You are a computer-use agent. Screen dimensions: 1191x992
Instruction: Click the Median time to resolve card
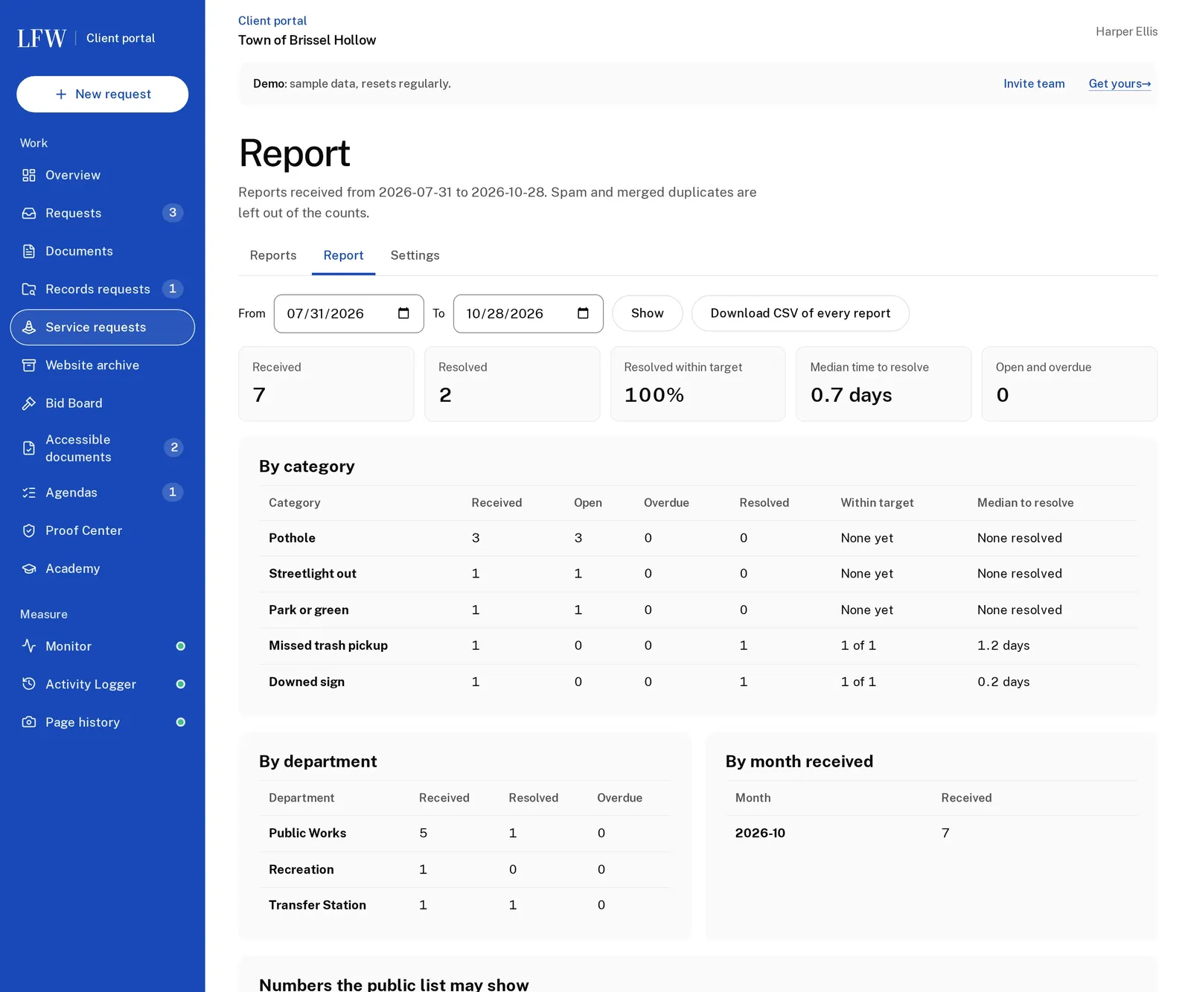(884, 384)
